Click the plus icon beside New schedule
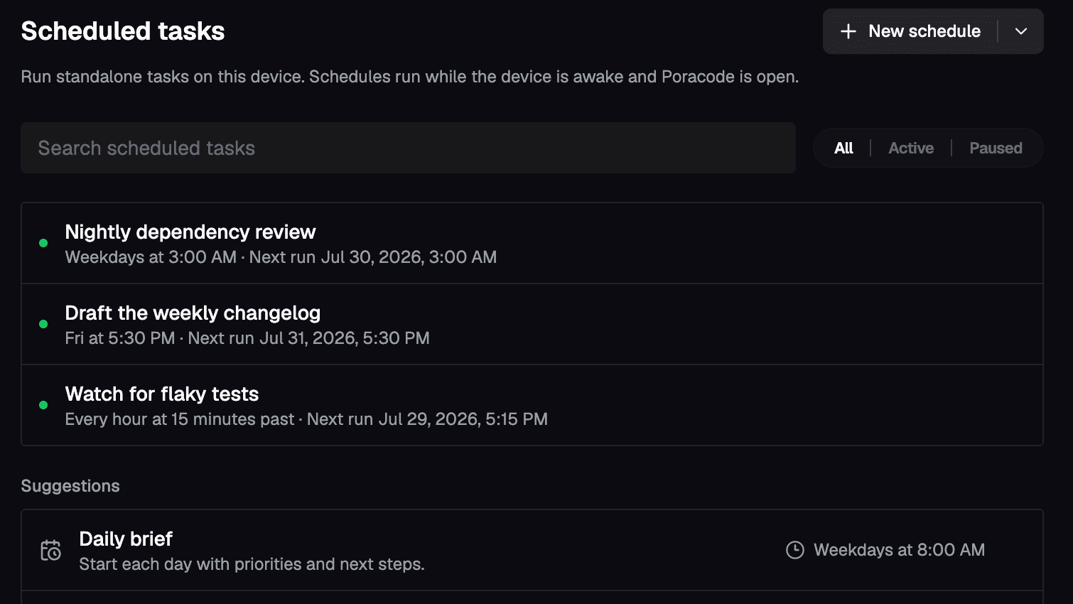This screenshot has height=604, width=1073. [x=848, y=31]
